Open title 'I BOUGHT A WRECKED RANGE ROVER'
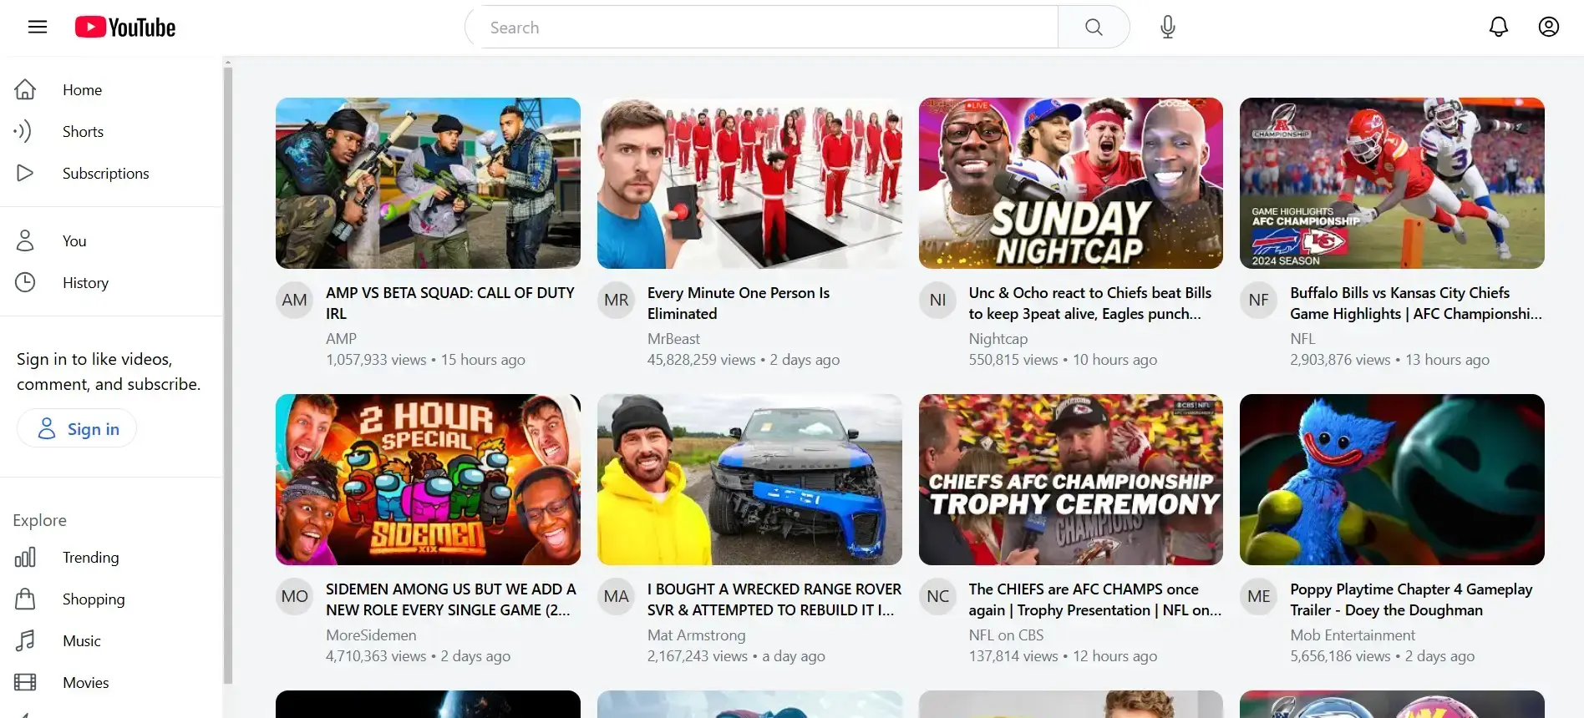This screenshot has width=1584, height=718. click(774, 599)
